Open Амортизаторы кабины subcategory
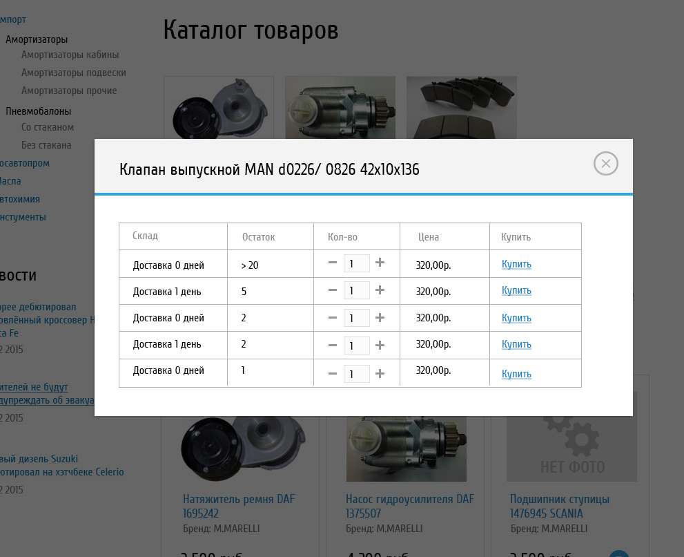Screen dimensions: 684x557 coord(70,55)
